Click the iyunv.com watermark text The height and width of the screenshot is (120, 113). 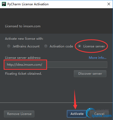tap(102, 116)
